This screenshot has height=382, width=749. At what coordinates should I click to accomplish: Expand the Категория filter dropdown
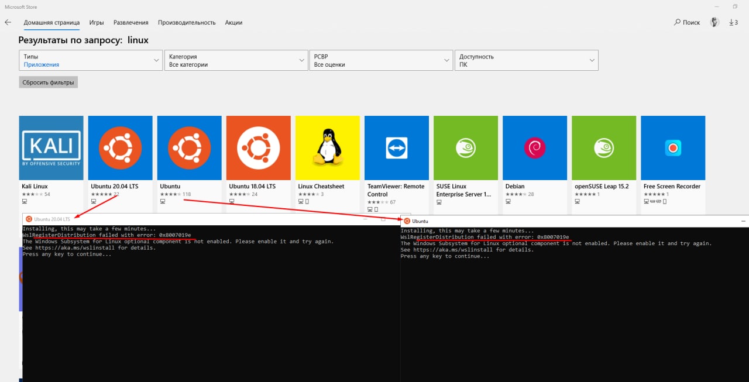(x=236, y=60)
